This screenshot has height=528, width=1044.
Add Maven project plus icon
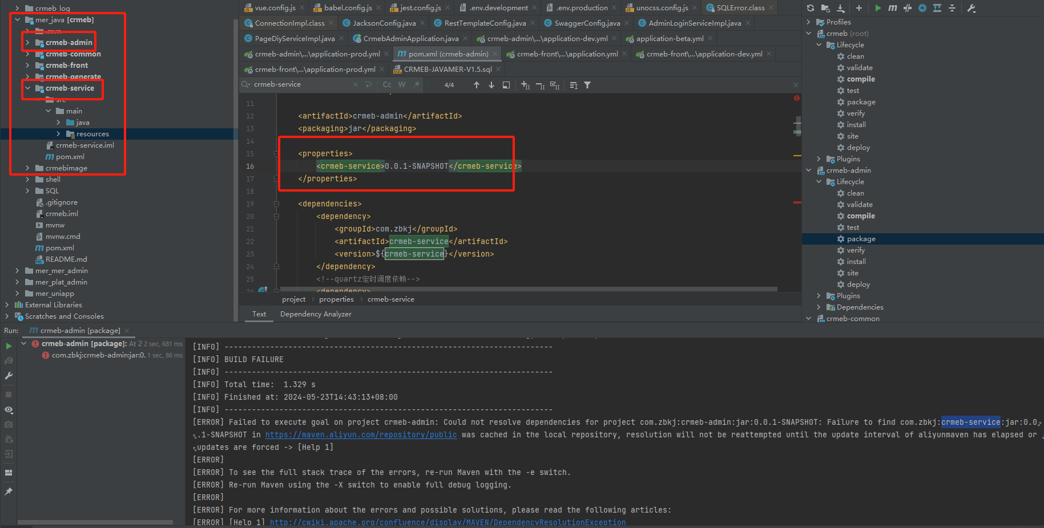tap(859, 8)
